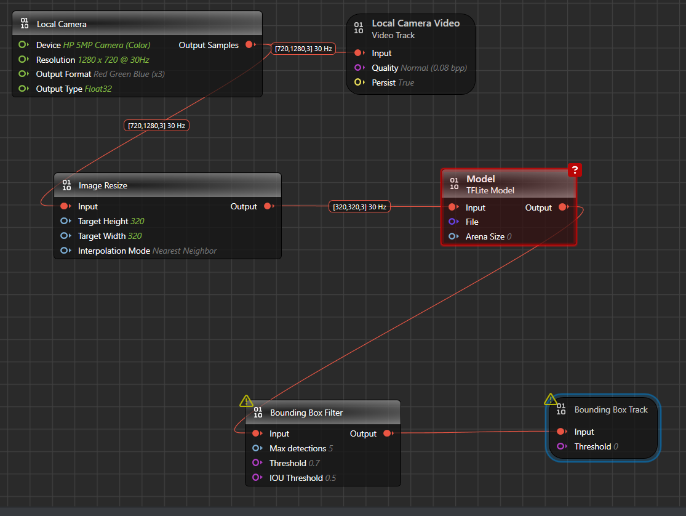The width and height of the screenshot is (686, 516).
Task: Click the IOU Threshold parameter port
Action: pyautogui.click(x=257, y=477)
